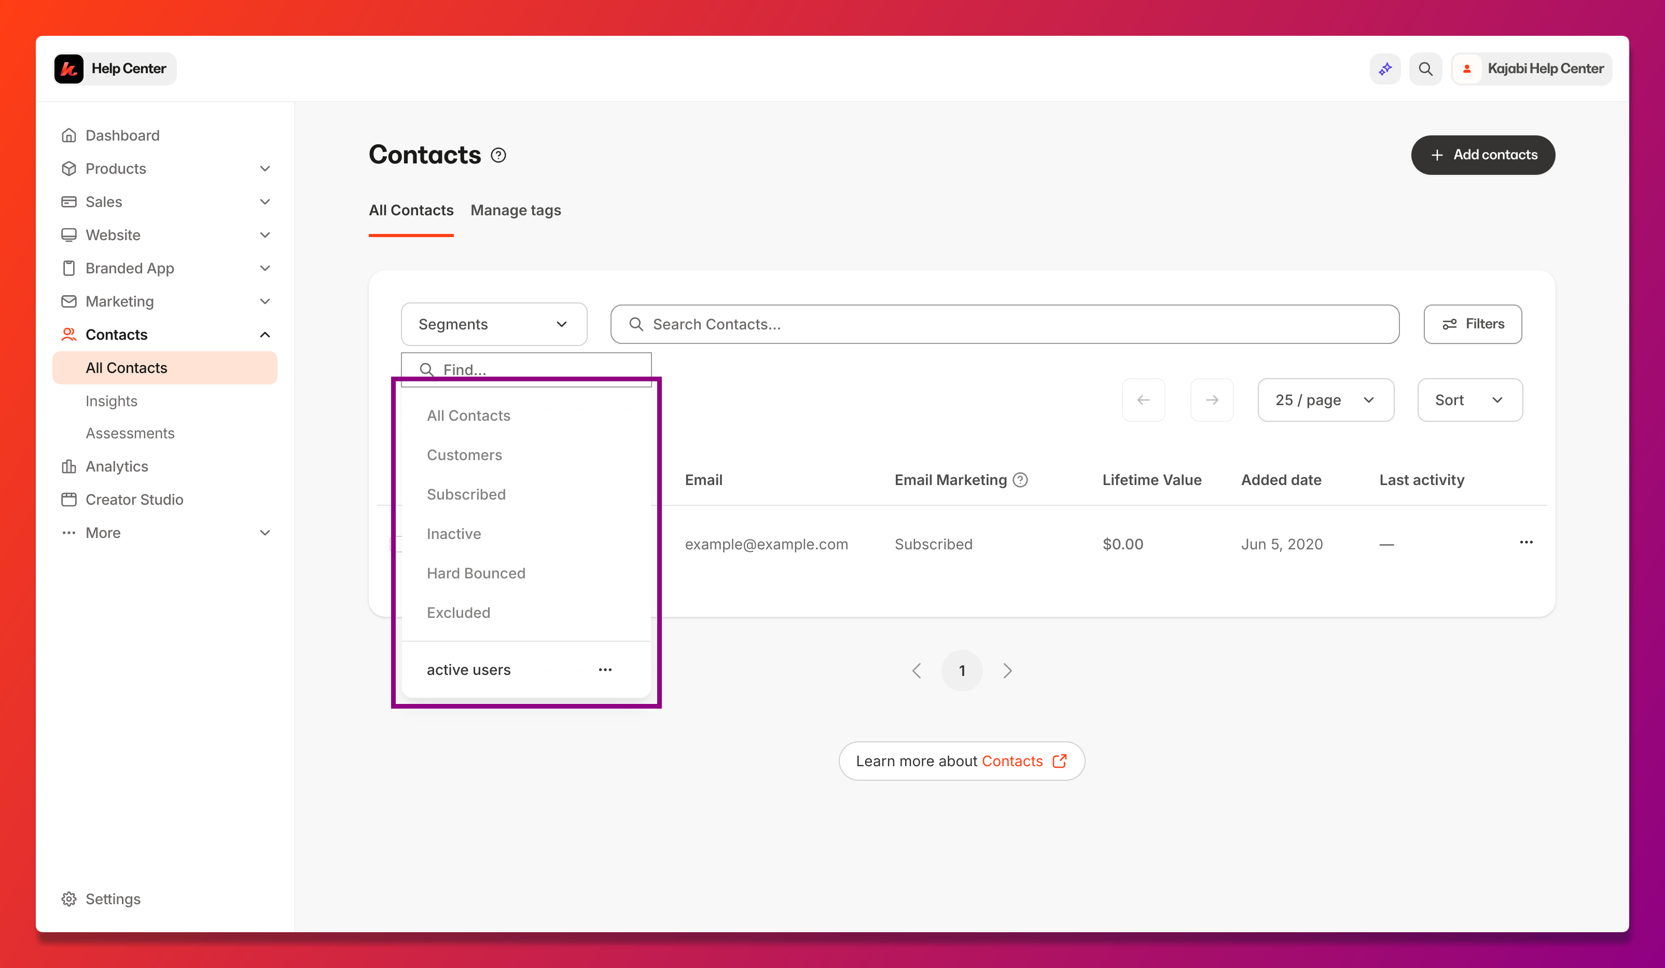Click the top-bar search magnifier icon
Screen dimensions: 1665x968
pos(1425,68)
